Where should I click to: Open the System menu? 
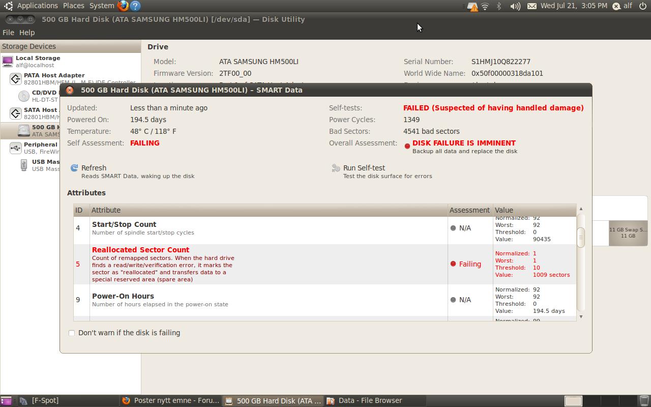102,6
